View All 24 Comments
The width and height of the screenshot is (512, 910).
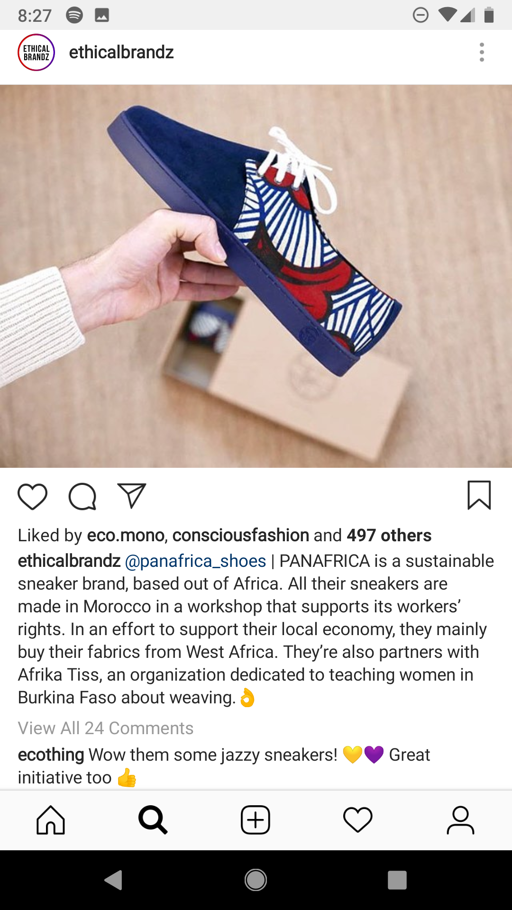pyautogui.click(x=106, y=728)
